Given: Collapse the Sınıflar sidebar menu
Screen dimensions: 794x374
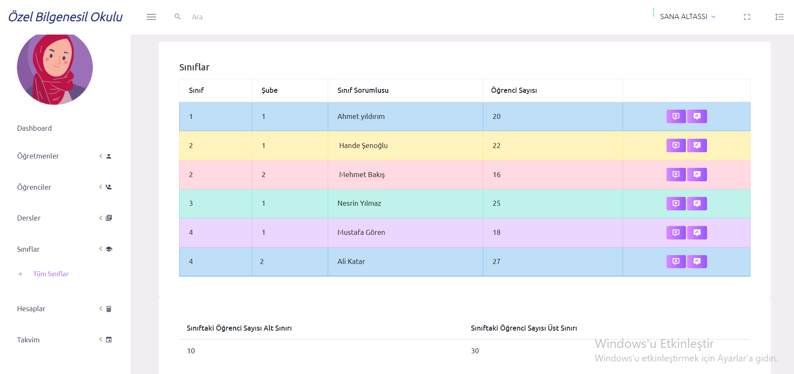Looking at the screenshot, I should [x=64, y=249].
